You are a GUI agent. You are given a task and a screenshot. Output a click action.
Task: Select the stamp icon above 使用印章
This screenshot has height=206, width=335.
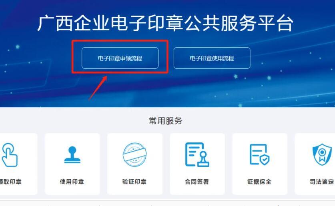click(x=72, y=155)
